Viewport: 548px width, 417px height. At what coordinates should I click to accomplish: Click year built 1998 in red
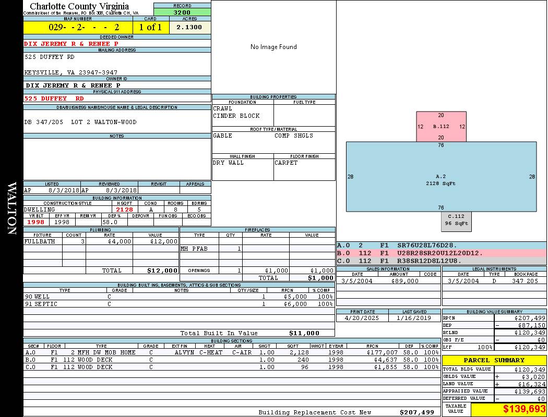point(35,222)
